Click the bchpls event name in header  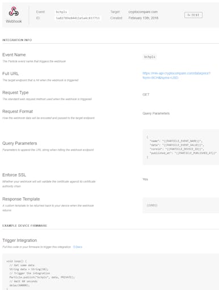pos(61,12)
